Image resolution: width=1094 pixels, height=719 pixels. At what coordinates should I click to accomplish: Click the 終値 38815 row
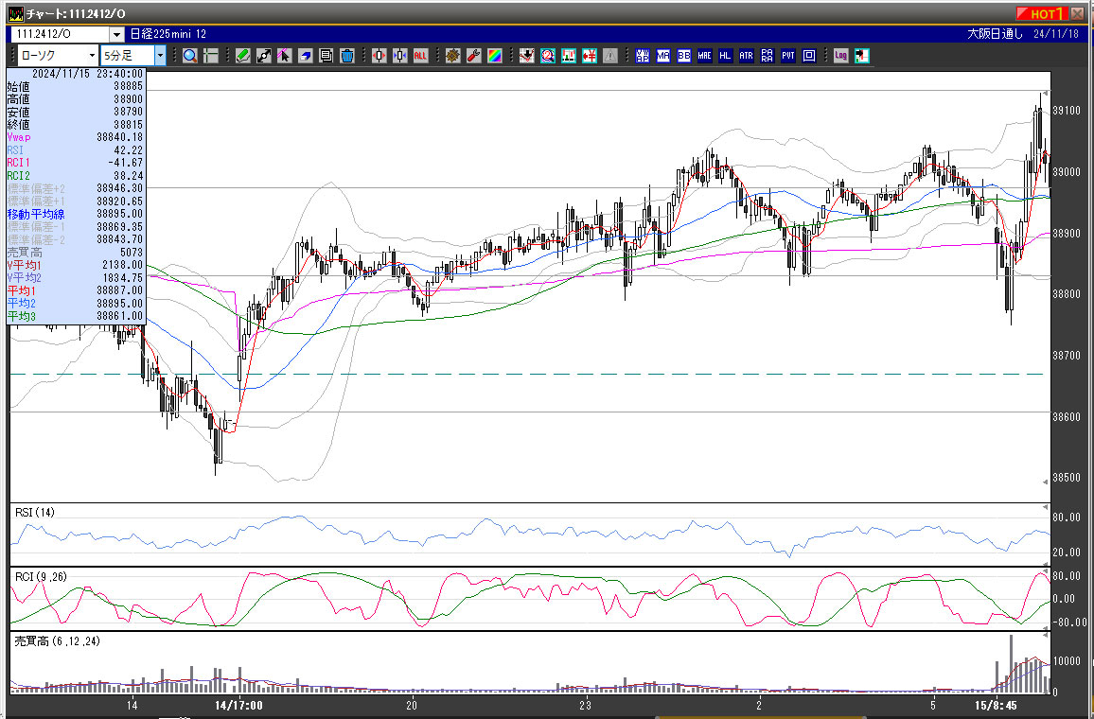(x=75, y=125)
